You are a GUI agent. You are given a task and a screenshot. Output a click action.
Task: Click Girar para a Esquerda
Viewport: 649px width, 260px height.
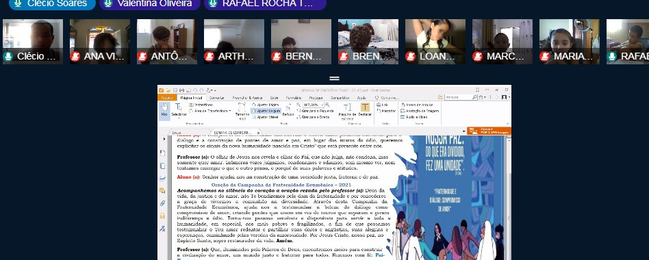[315, 111]
